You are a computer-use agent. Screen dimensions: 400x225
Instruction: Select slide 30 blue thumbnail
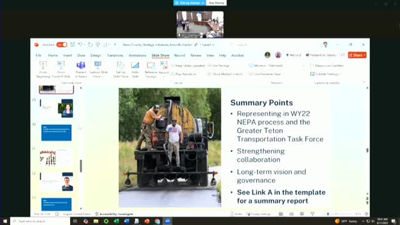click(x=56, y=132)
